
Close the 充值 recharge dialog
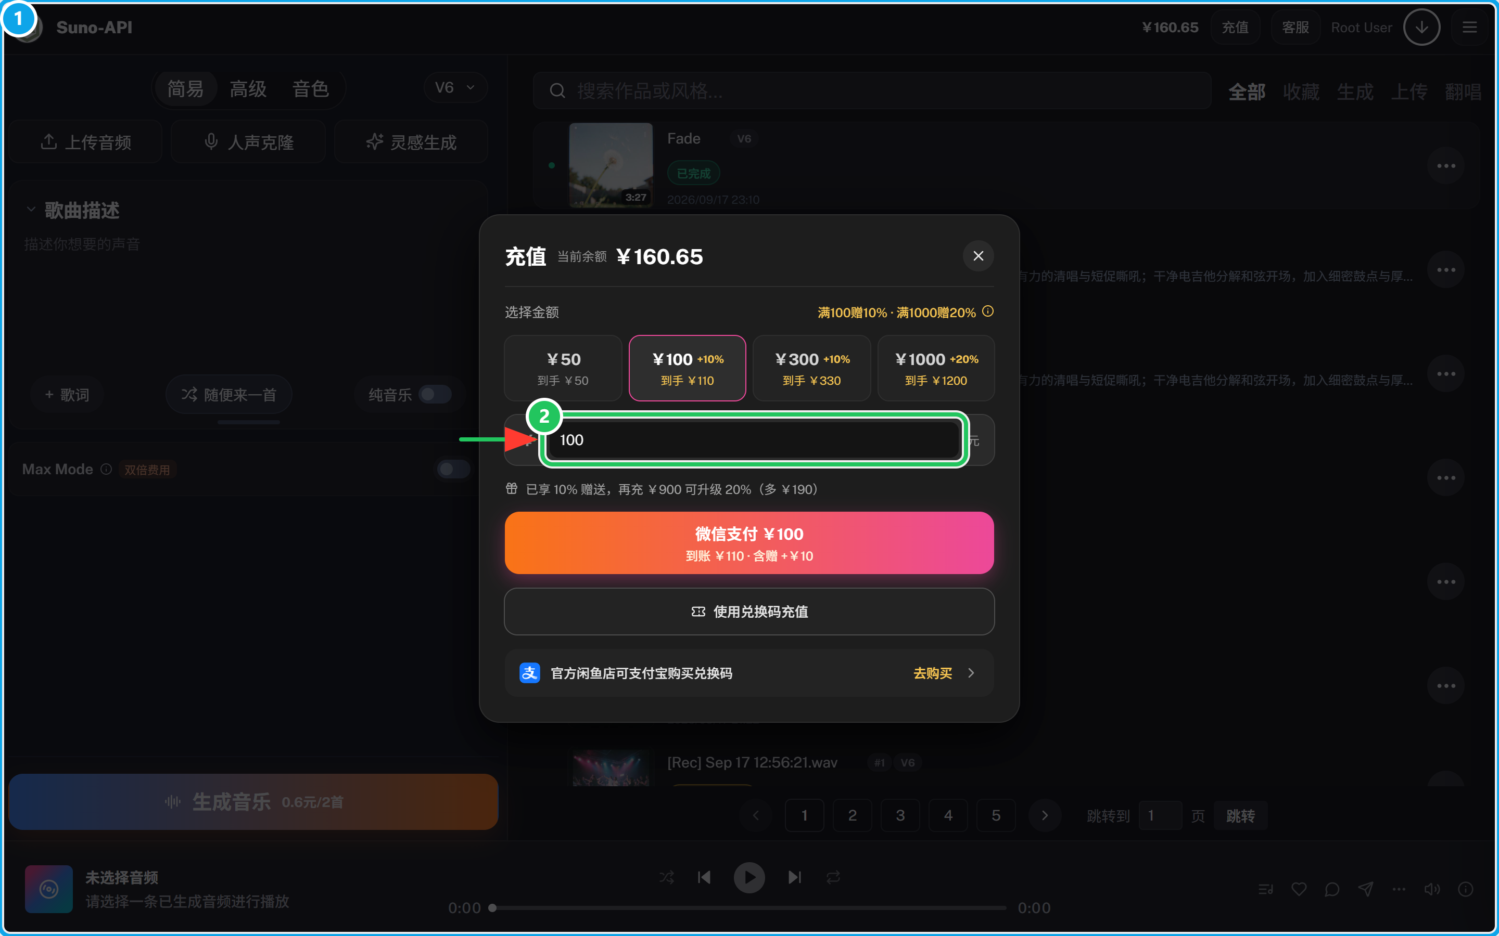click(x=978, y=256)
